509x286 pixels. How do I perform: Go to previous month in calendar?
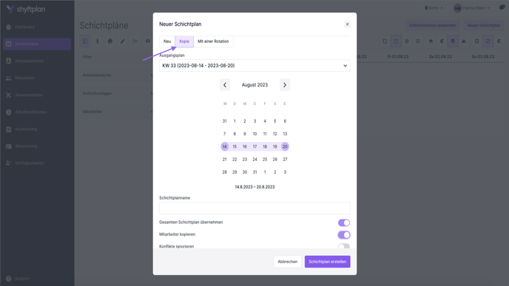point(225,85)
